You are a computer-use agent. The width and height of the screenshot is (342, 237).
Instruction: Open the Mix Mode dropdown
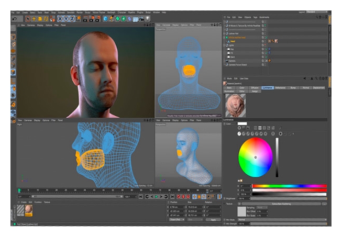pyautogui.click(x=282, y=220)
